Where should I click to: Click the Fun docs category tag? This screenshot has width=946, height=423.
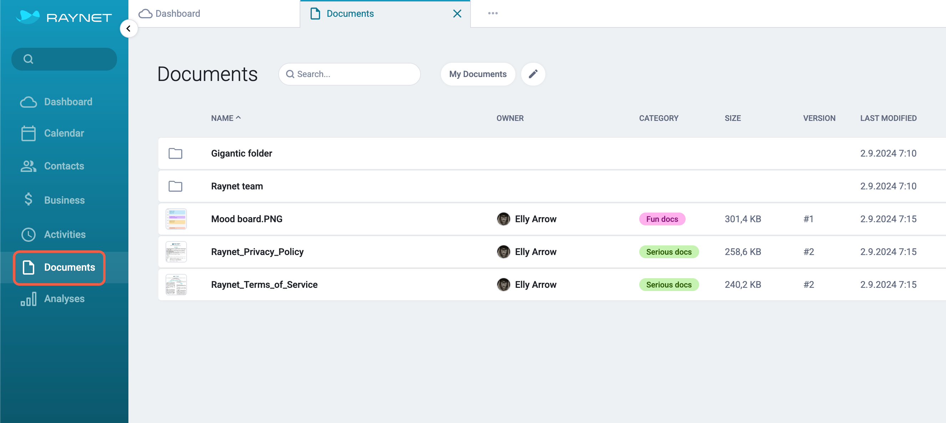click(662, 219)
